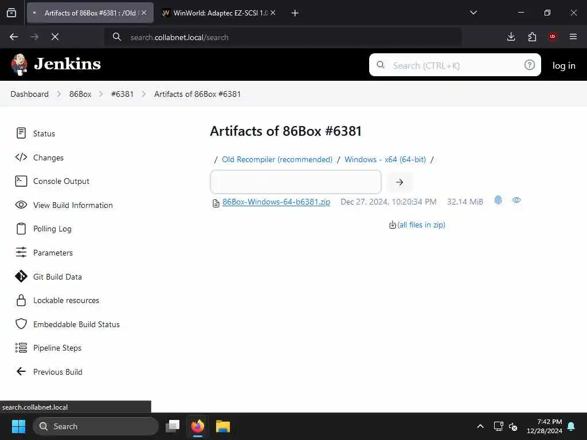Open the Changes code icon
This screenshot has width=587, height=440.
(21, 157)
